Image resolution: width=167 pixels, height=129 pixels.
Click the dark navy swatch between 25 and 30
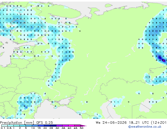pyautogui.click(x=53, y=126)
